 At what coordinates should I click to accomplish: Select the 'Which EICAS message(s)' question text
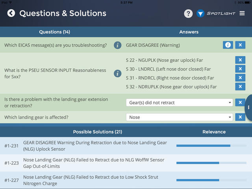coord(56,45)
